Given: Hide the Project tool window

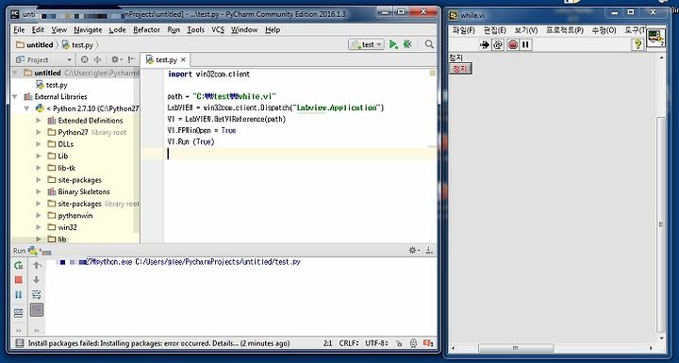Looking at the screenshot, I should tap(131, 59).
